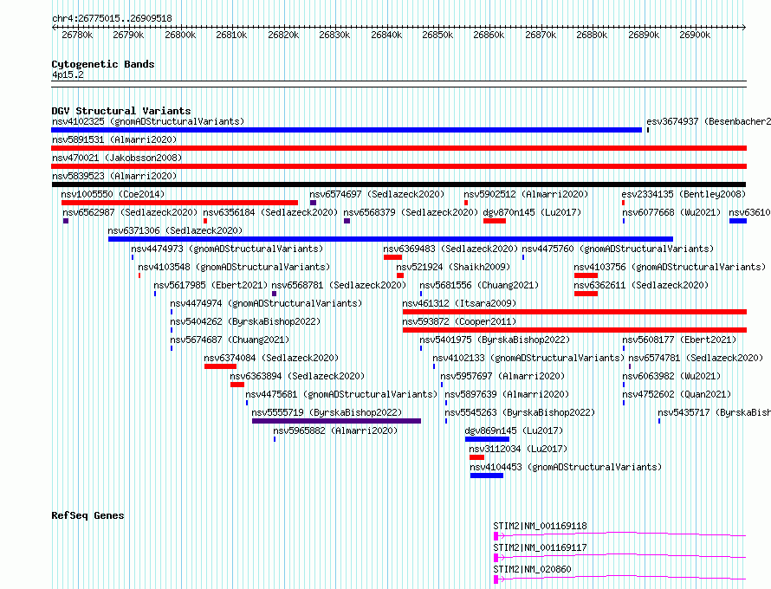Click the RefSeq Genes track title
771x589 pixels.
[x=87, y=515]
